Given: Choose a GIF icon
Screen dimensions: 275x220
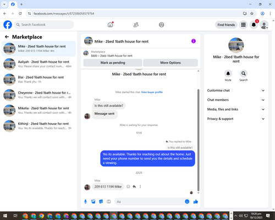Looking at the screenshot, I should pyautogui.click(x=109, y=202).
